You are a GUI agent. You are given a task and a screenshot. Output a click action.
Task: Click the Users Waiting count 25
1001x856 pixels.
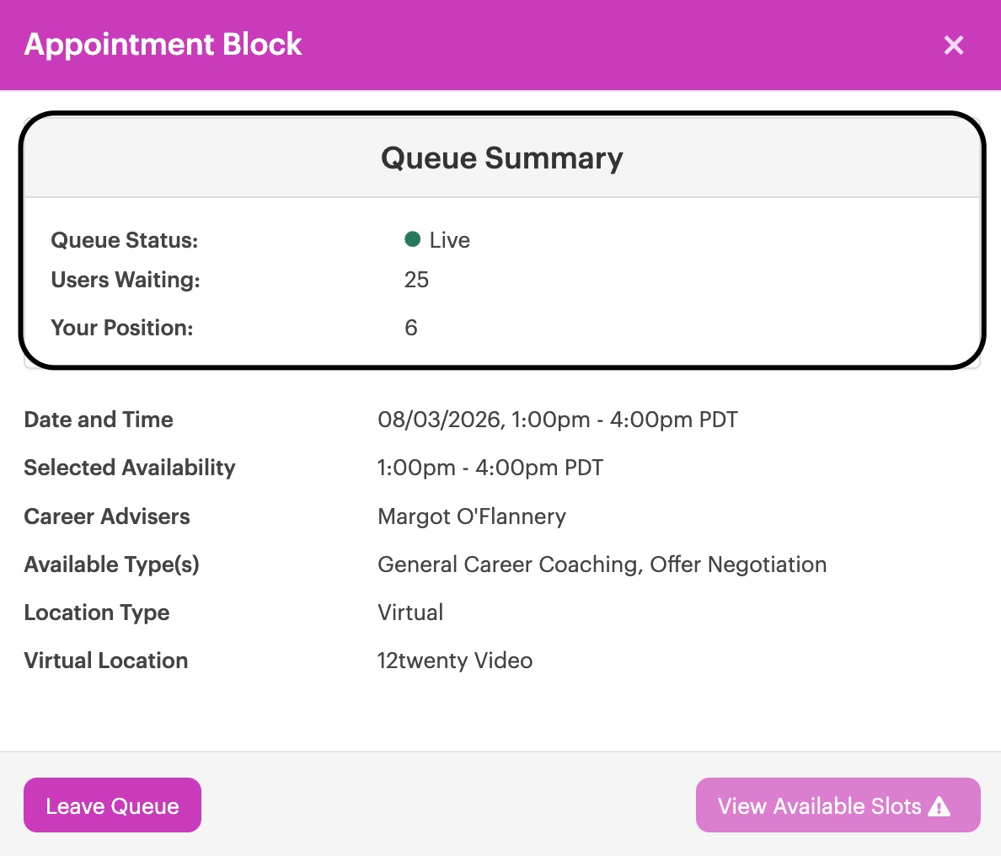tap(416, 280)
